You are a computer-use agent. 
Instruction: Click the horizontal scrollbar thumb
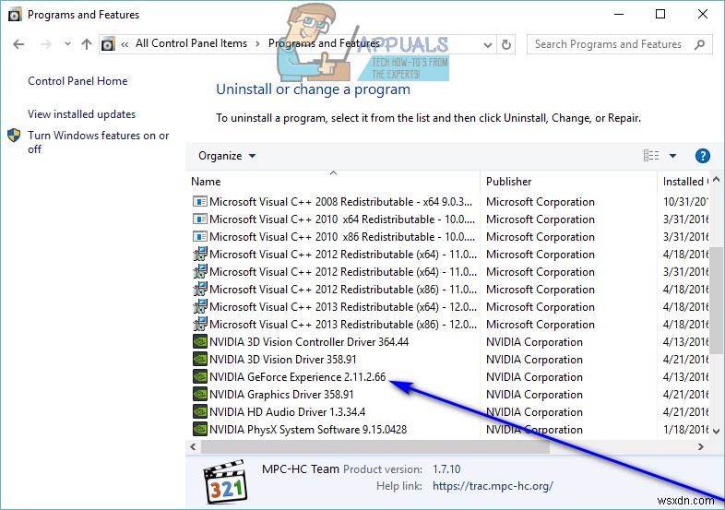(375, 446)
